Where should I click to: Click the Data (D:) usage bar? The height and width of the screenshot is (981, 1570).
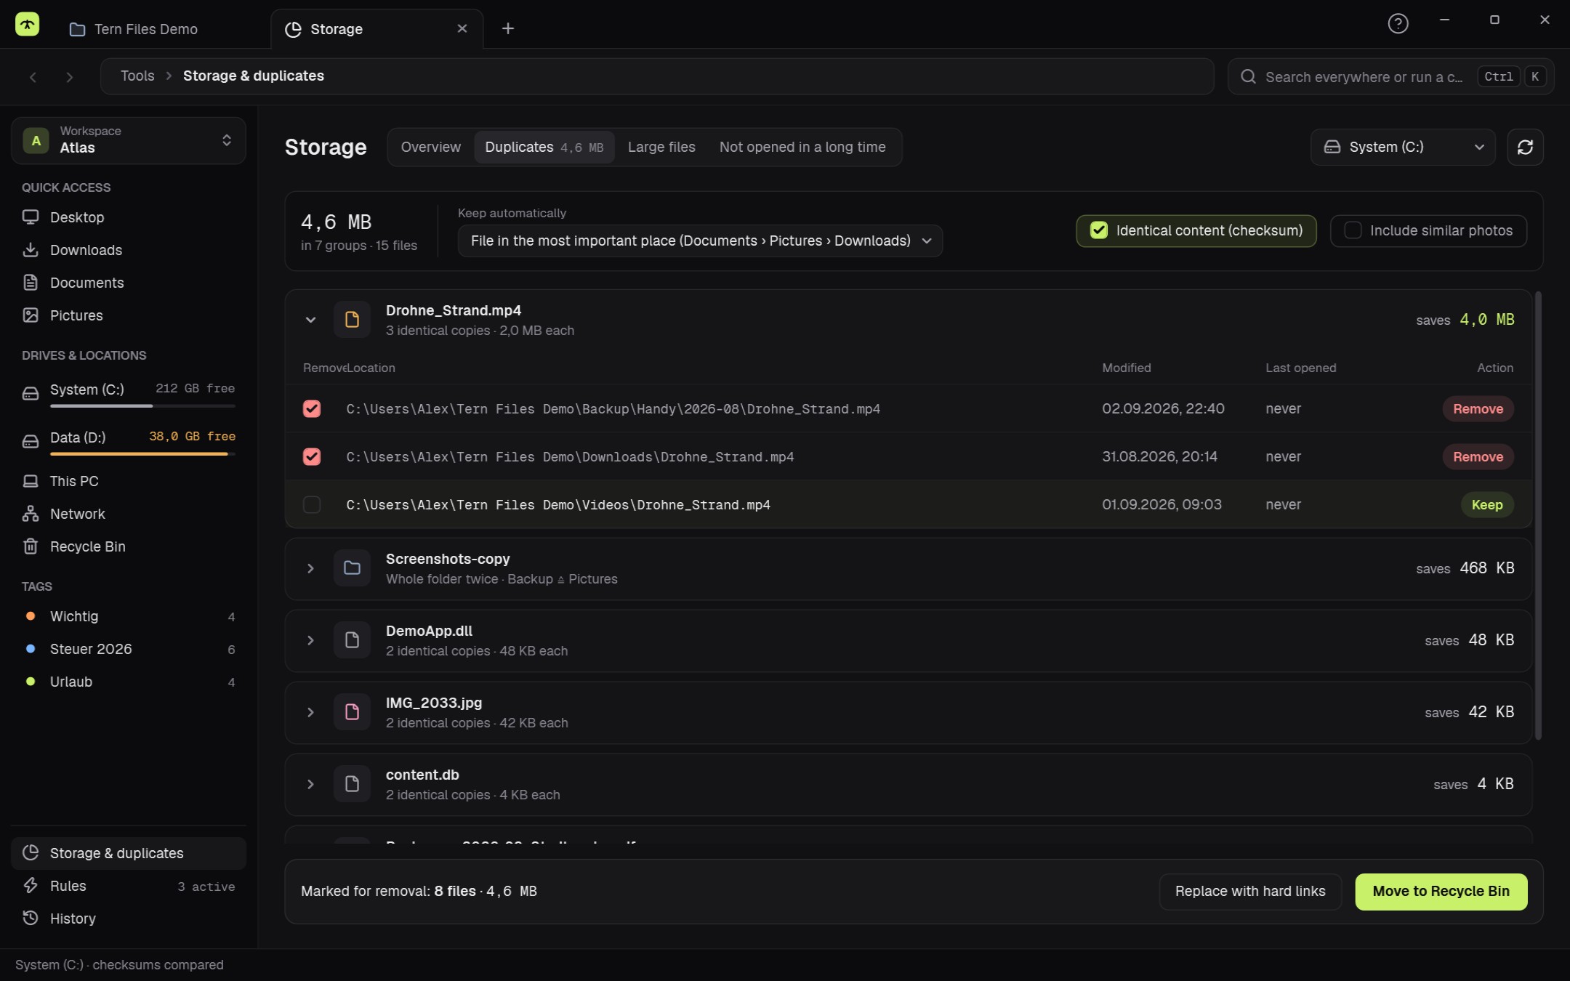pos(142,454)
